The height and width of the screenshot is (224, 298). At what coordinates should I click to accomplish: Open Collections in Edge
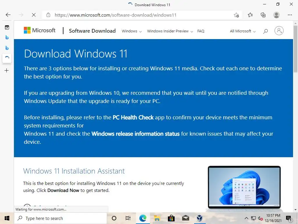(x=263, y=15)
